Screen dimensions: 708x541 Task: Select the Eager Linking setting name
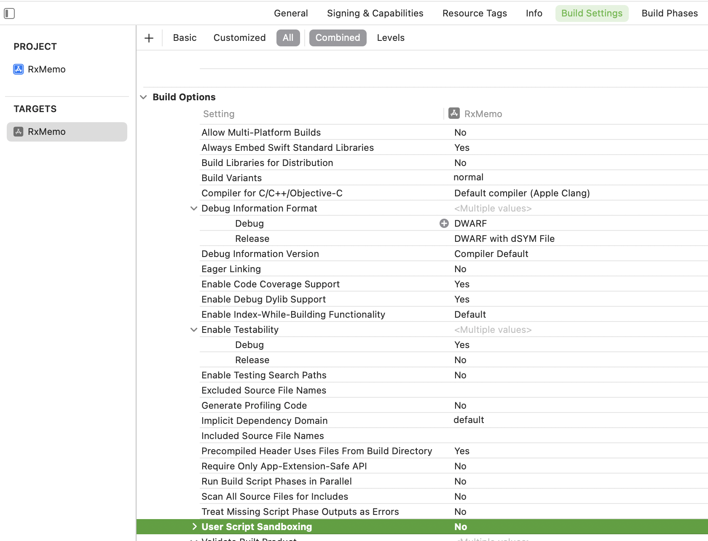coord(231,269)
